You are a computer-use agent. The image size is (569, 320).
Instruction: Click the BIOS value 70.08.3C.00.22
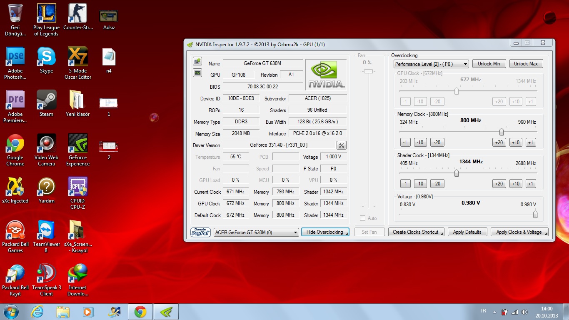(x=262, y=87)
